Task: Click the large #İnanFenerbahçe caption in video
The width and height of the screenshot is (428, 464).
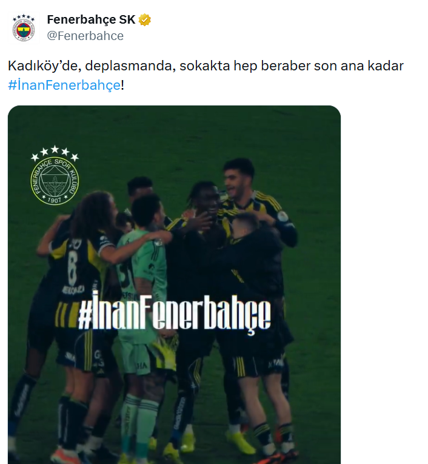Action: pyautogui.click(x=174, y=312)
